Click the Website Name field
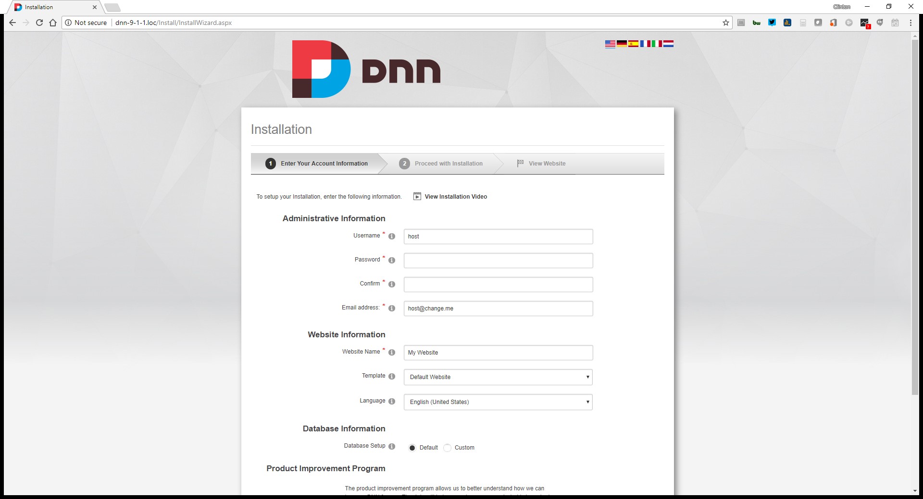 click(498, 353)
